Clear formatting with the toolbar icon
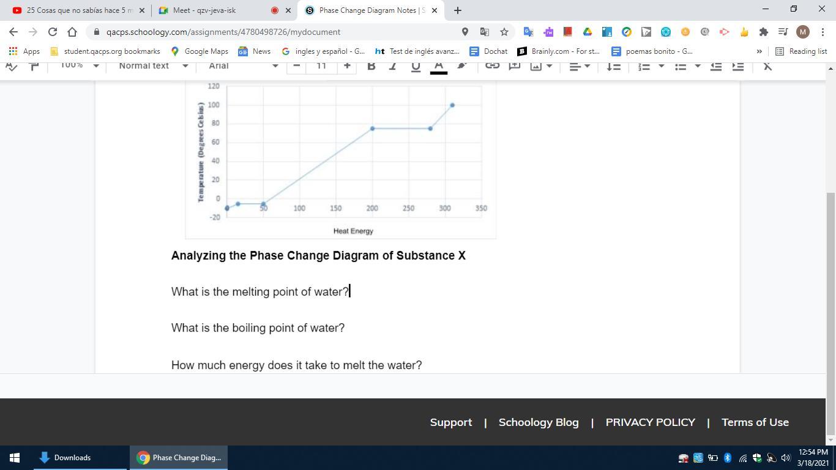 (767, 66)
